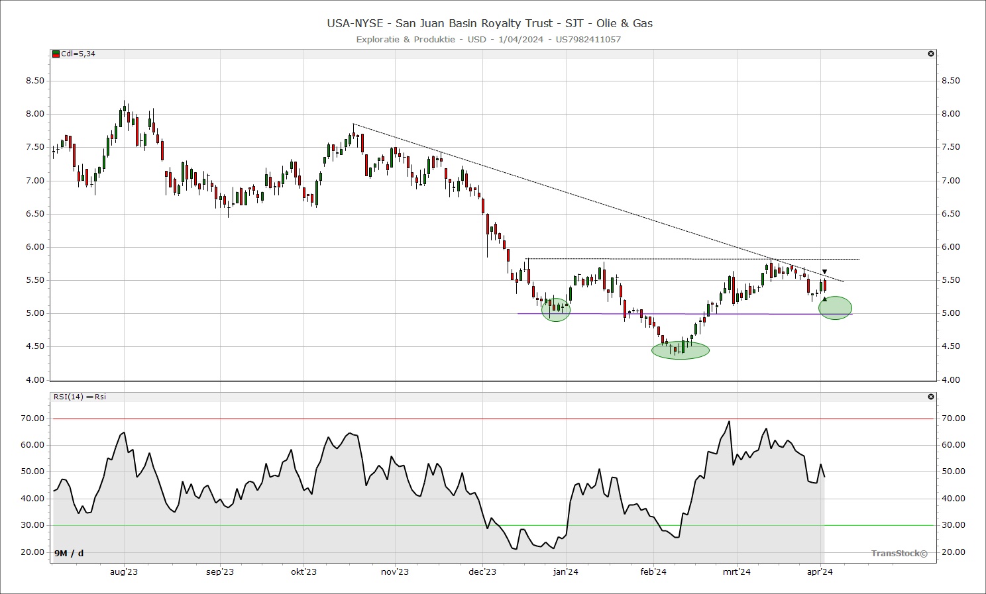Click the 9M / d timeframe label

pos(69,553)
